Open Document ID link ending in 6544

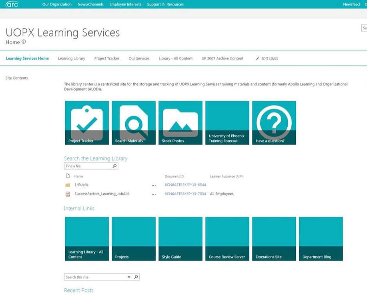click(x=185, y=185)
